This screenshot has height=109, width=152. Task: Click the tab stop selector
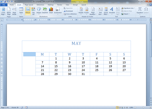click(x=2, y=20)
